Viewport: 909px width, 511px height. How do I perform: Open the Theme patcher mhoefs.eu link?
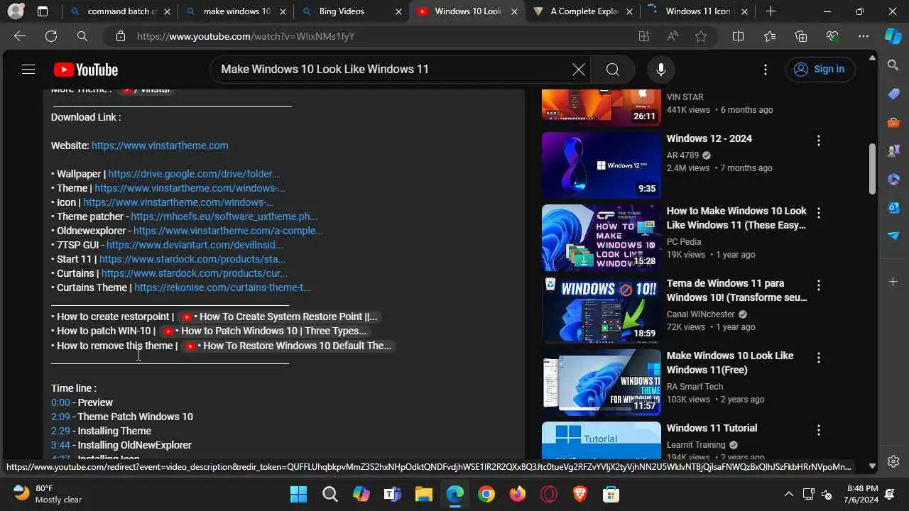click(x=224, y=216)
